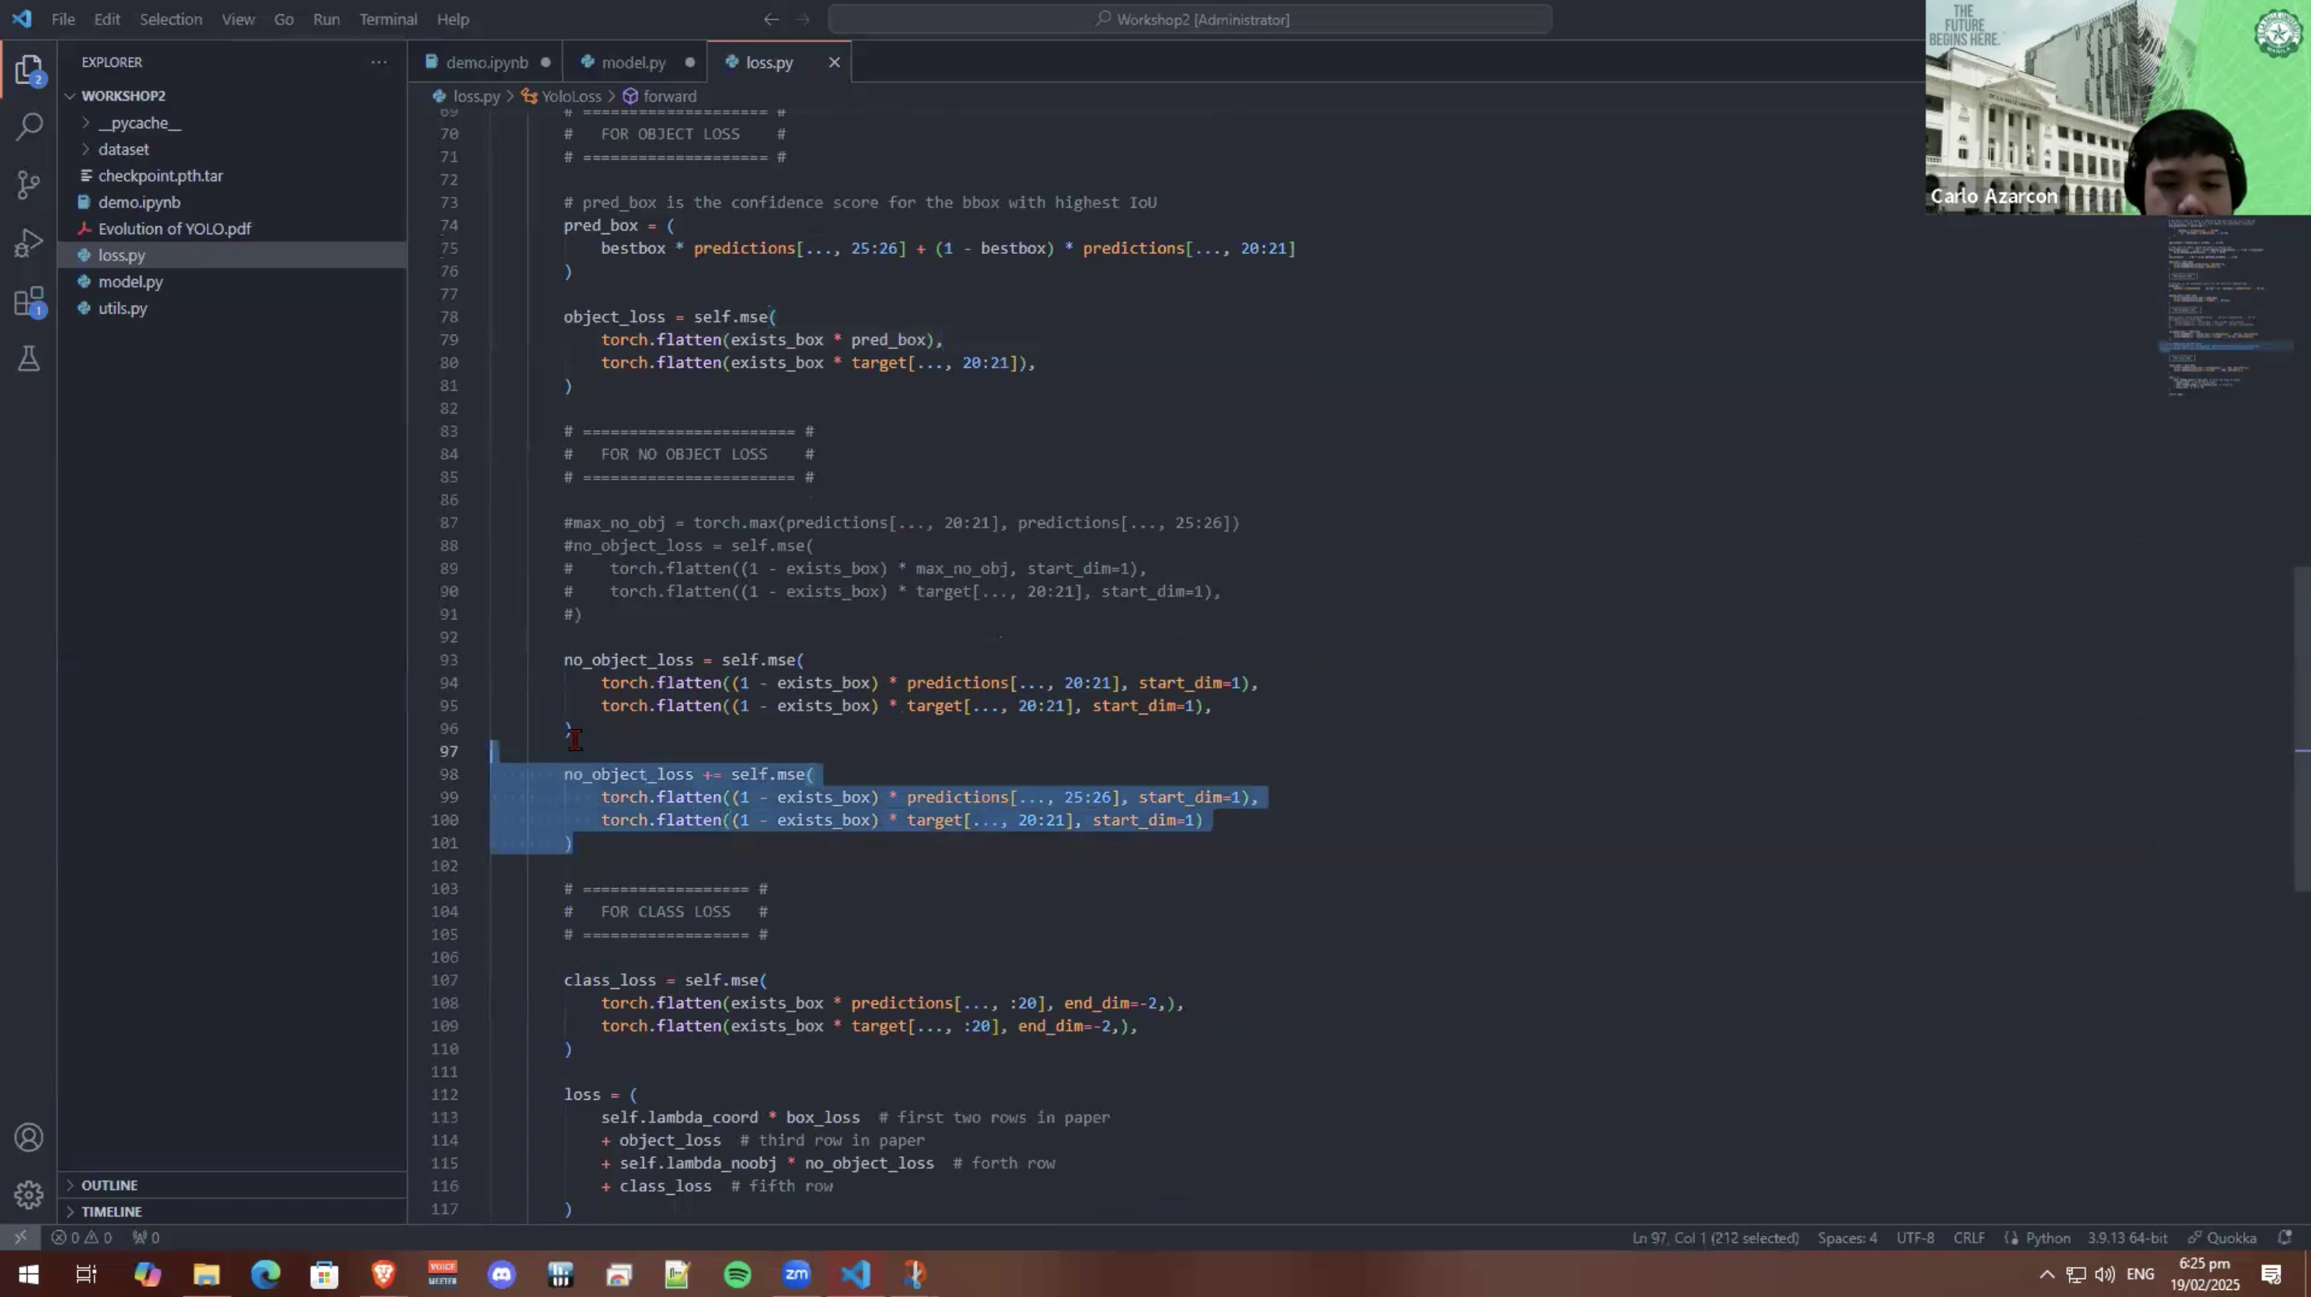Expand the dataset folder
2311x1297 pixels.
(x=124, y=149)
